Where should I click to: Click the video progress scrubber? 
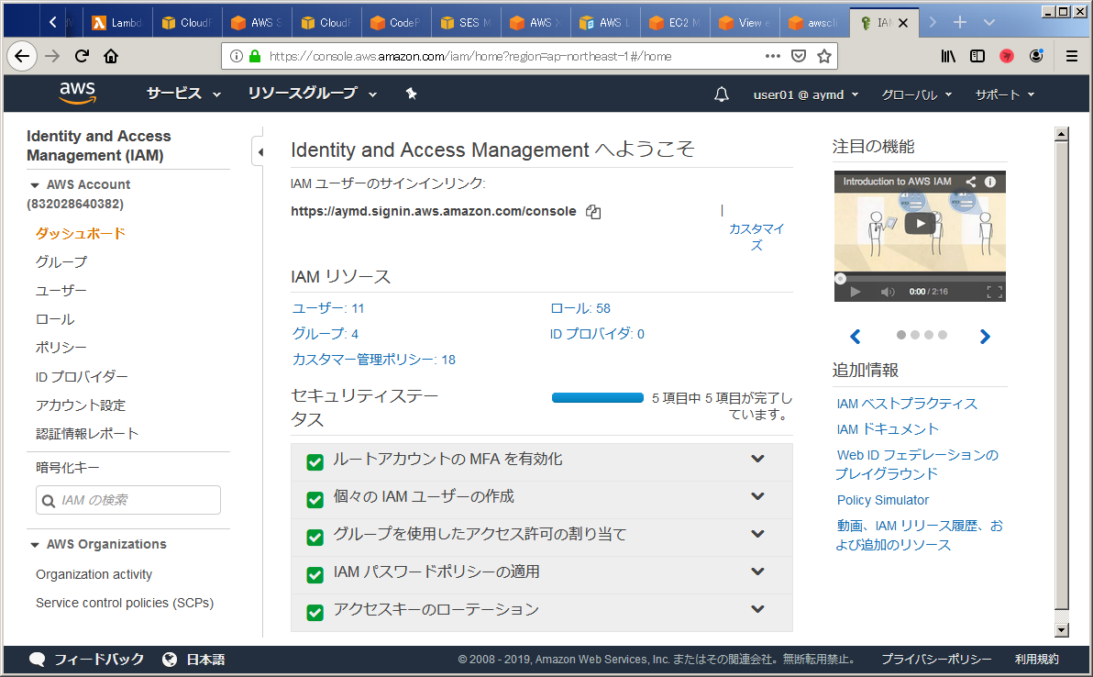[840, 279]
